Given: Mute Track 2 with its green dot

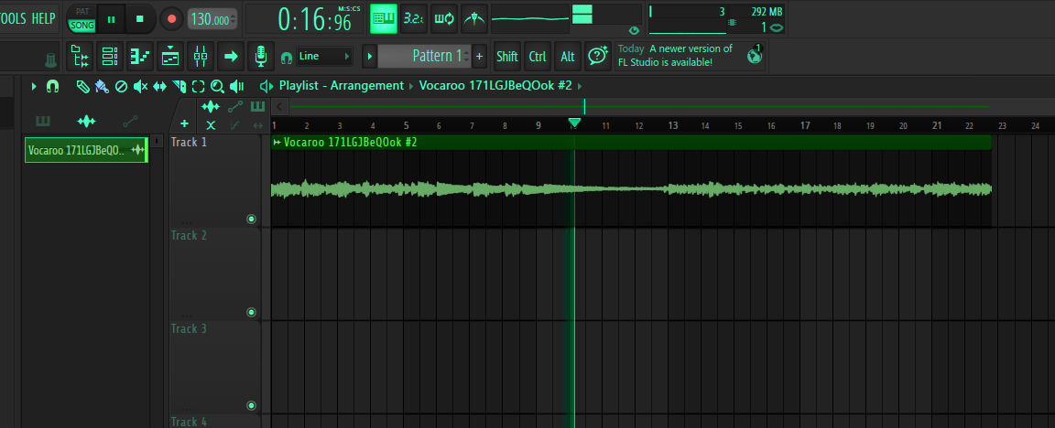Looking at the screenshot, I should pos(252,312).
